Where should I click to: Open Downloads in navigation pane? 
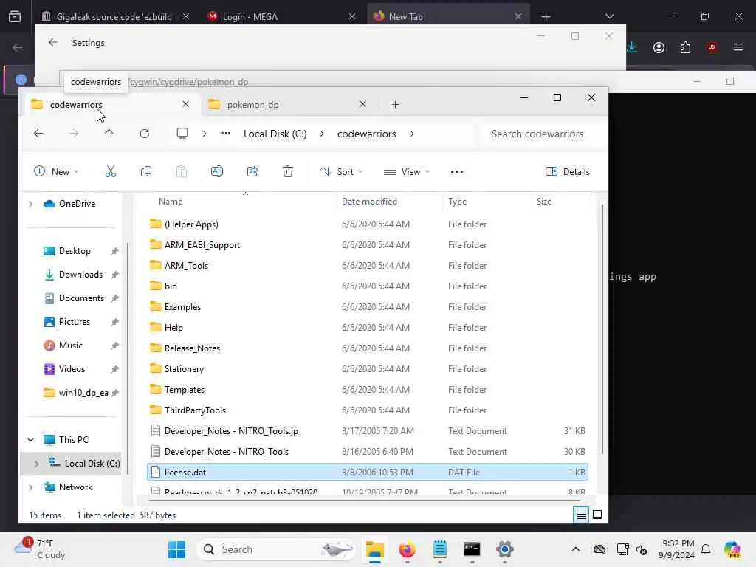pyautogui.click(x=80, y=275)
